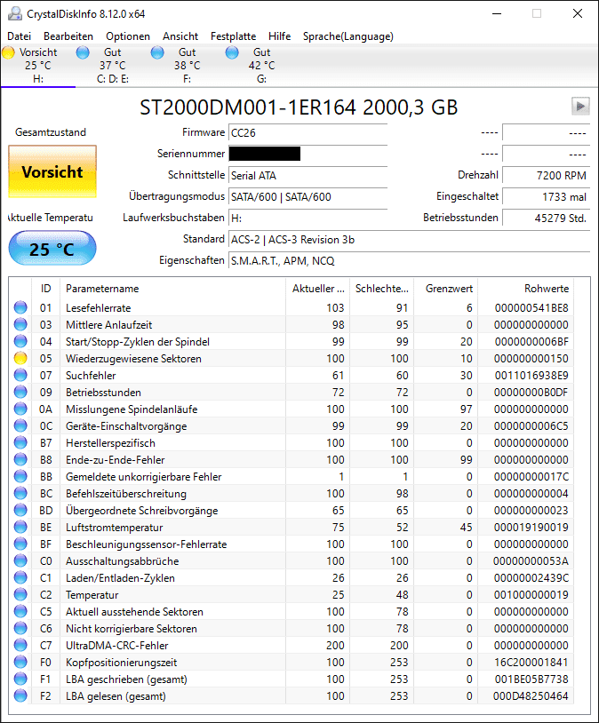Click the Betriebsstunden field 45279 Std.
This screenshot has width=599, height=723.
click(546, 218)
